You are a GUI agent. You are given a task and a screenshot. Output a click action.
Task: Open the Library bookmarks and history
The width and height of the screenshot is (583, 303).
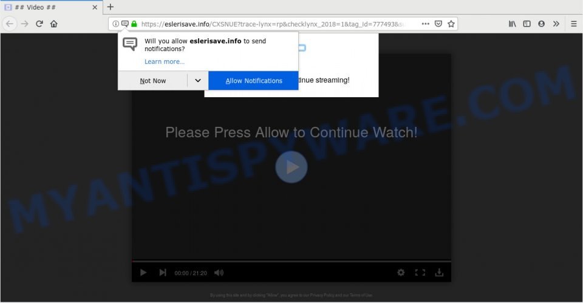tap(513, 24)
